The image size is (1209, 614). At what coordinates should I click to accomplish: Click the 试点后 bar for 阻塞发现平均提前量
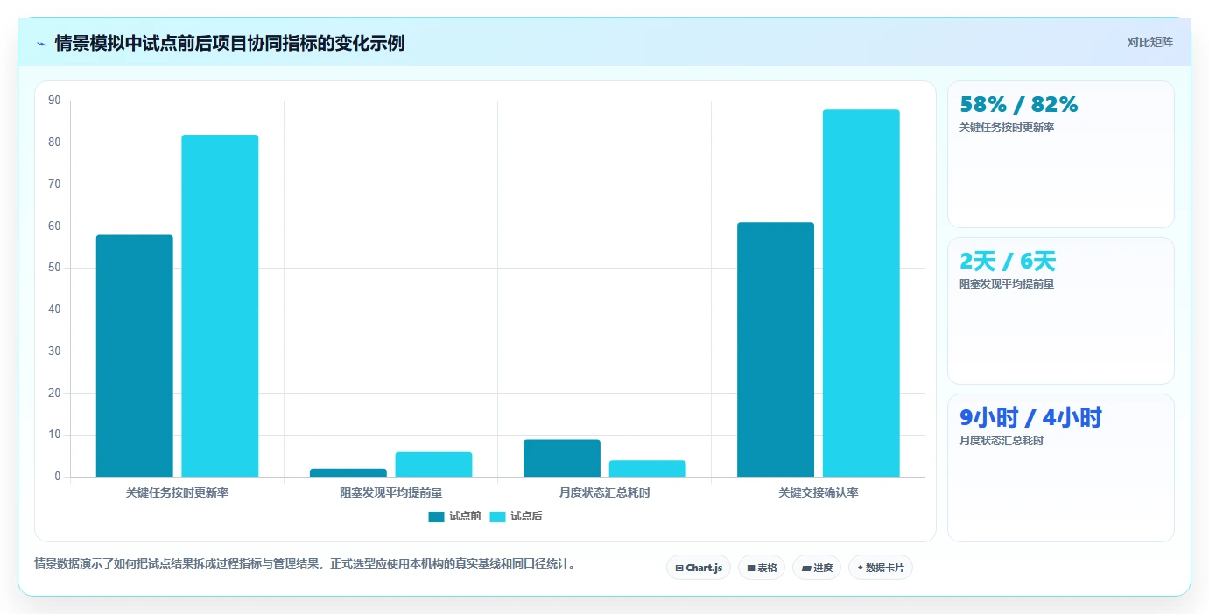pos(433,464)
